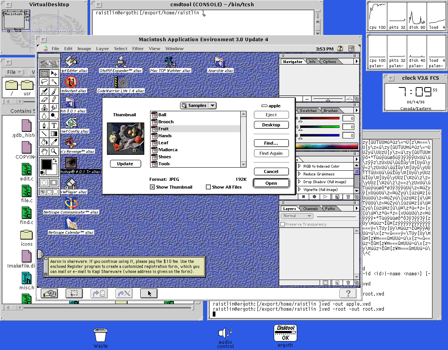Enable the Show All Files checkbox
Image resolution: width=448 pixels, height=350 pixels.
(208, 187)
